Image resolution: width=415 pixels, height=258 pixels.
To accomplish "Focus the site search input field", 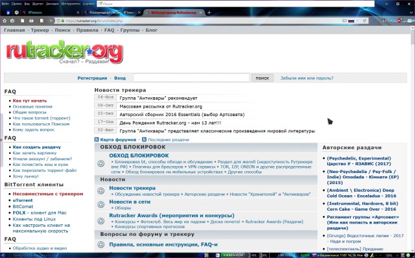I will pos(191,78).
